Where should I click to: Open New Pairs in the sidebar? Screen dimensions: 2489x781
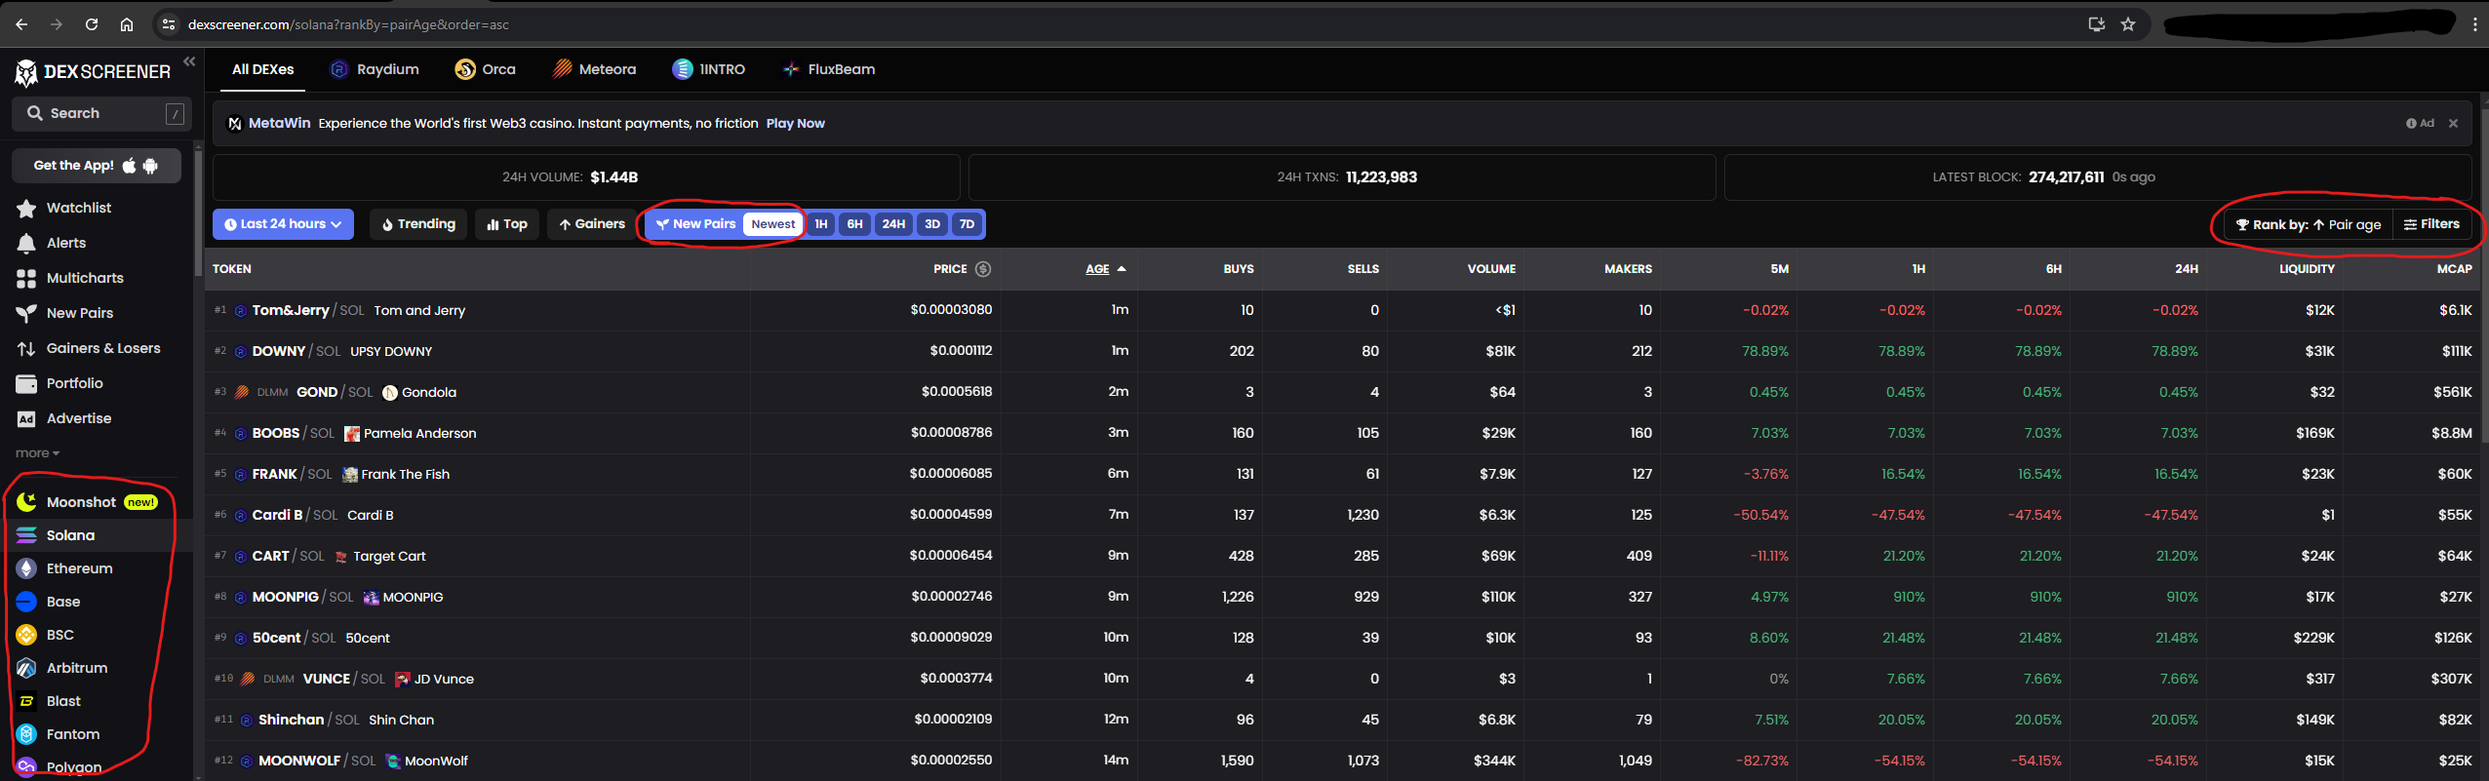(x=65, y=313)
